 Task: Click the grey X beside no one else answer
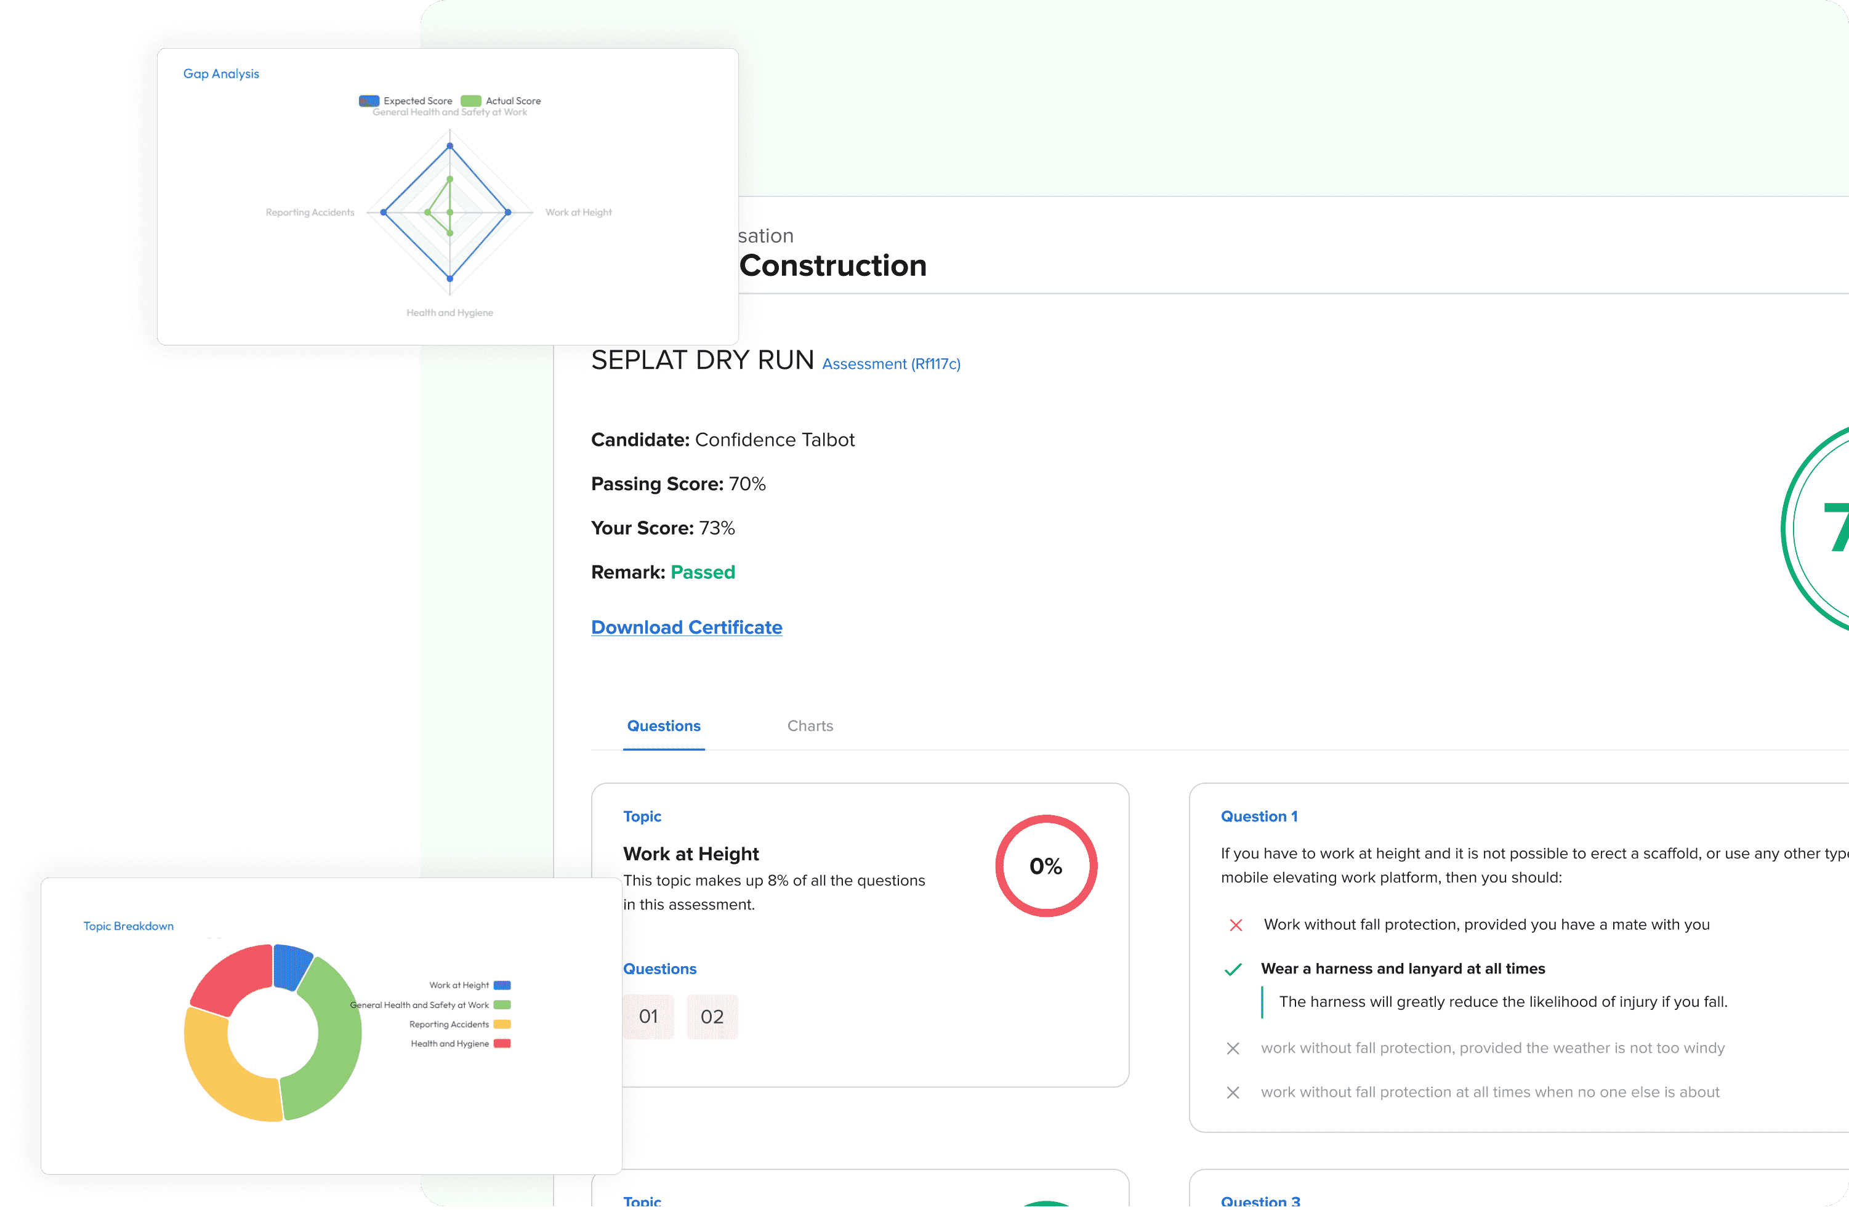1232,1092
